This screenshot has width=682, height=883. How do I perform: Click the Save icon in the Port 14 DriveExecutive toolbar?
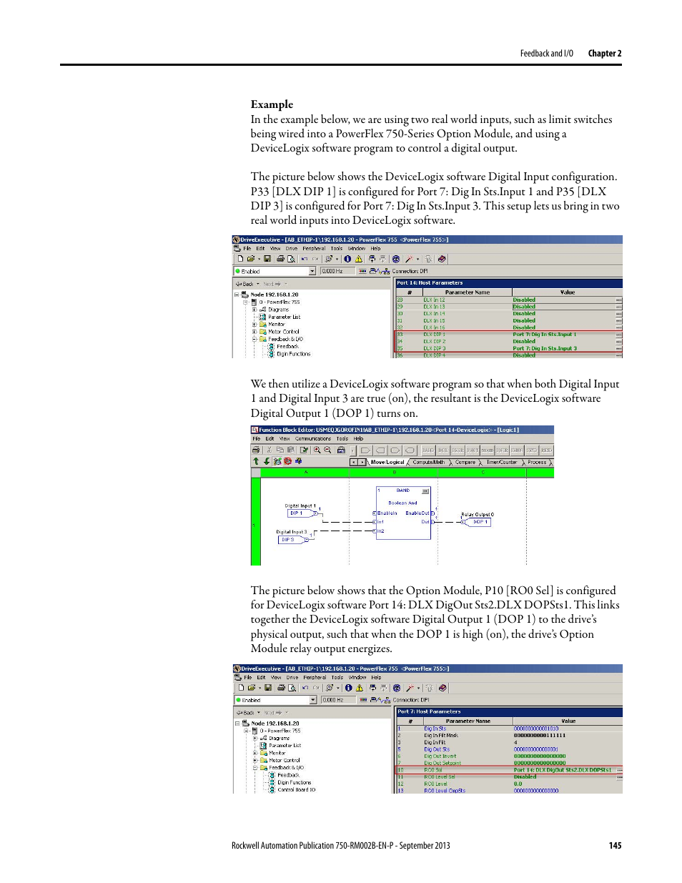pyautogui.click(x=267, y=259)
